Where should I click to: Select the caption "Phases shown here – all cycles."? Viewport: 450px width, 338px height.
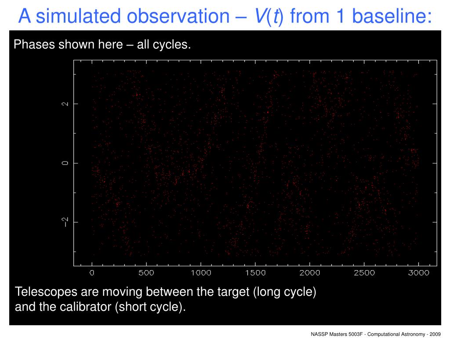102,44
